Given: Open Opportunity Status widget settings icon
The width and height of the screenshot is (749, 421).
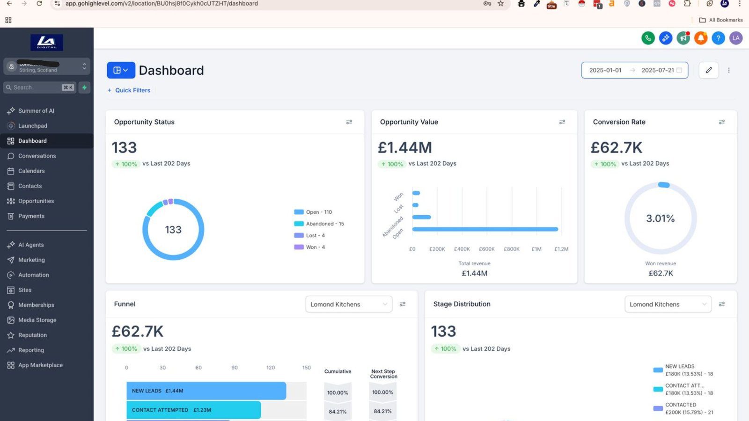Looking at the screenshot, I should click(349, 122).
